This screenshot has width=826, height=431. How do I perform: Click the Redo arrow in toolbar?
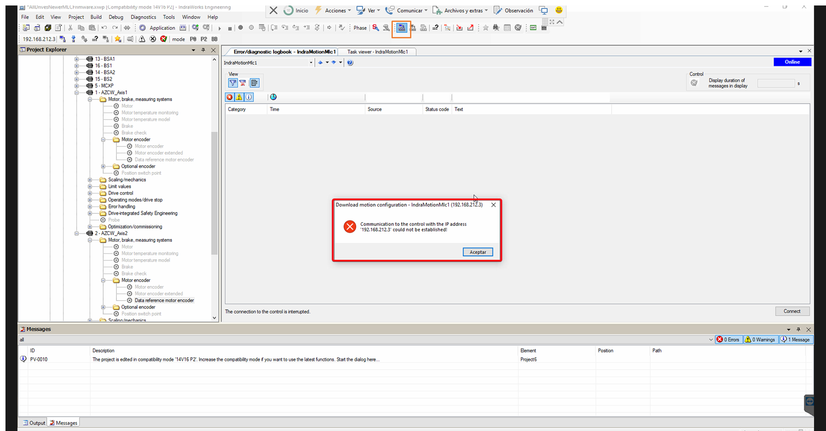coord(115,28)
